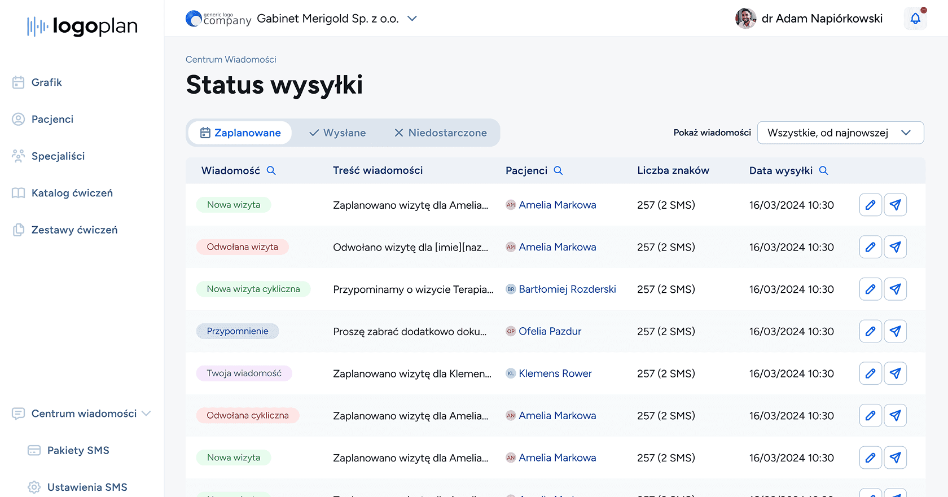The image size is (948, 497).
Task: Edit the Odwołana wizyta message
Action: pyautogui.click(x=871, y=247)
